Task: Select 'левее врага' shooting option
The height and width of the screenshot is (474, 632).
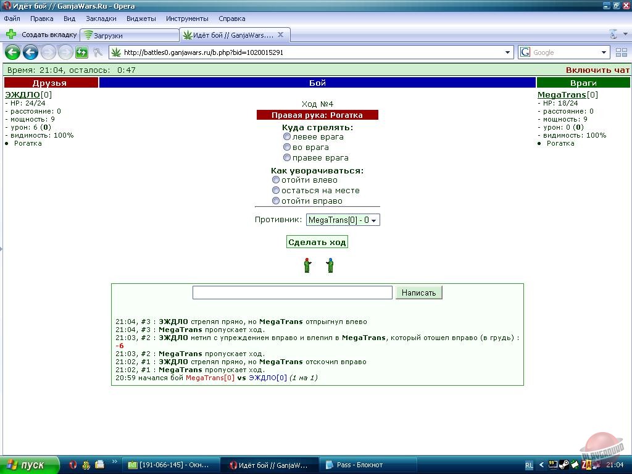Action: (x=287, y=136)
